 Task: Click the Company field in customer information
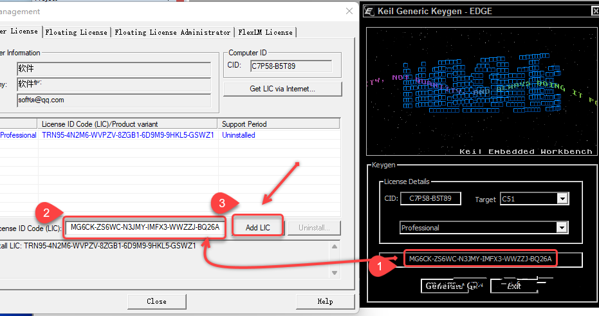pyautogui.click(x=114, y=84)
